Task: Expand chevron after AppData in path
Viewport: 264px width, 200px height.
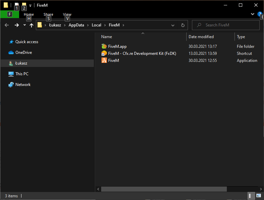Action: 88,25
